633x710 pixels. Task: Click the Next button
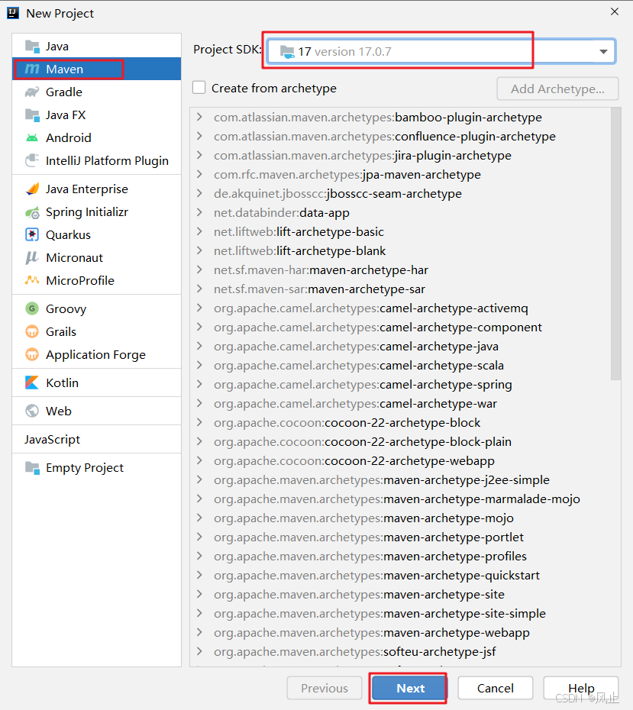(x=410, y=688)
